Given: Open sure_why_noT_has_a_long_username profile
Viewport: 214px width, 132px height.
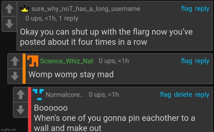Looking at the screenshot, I should coord(86,9).
